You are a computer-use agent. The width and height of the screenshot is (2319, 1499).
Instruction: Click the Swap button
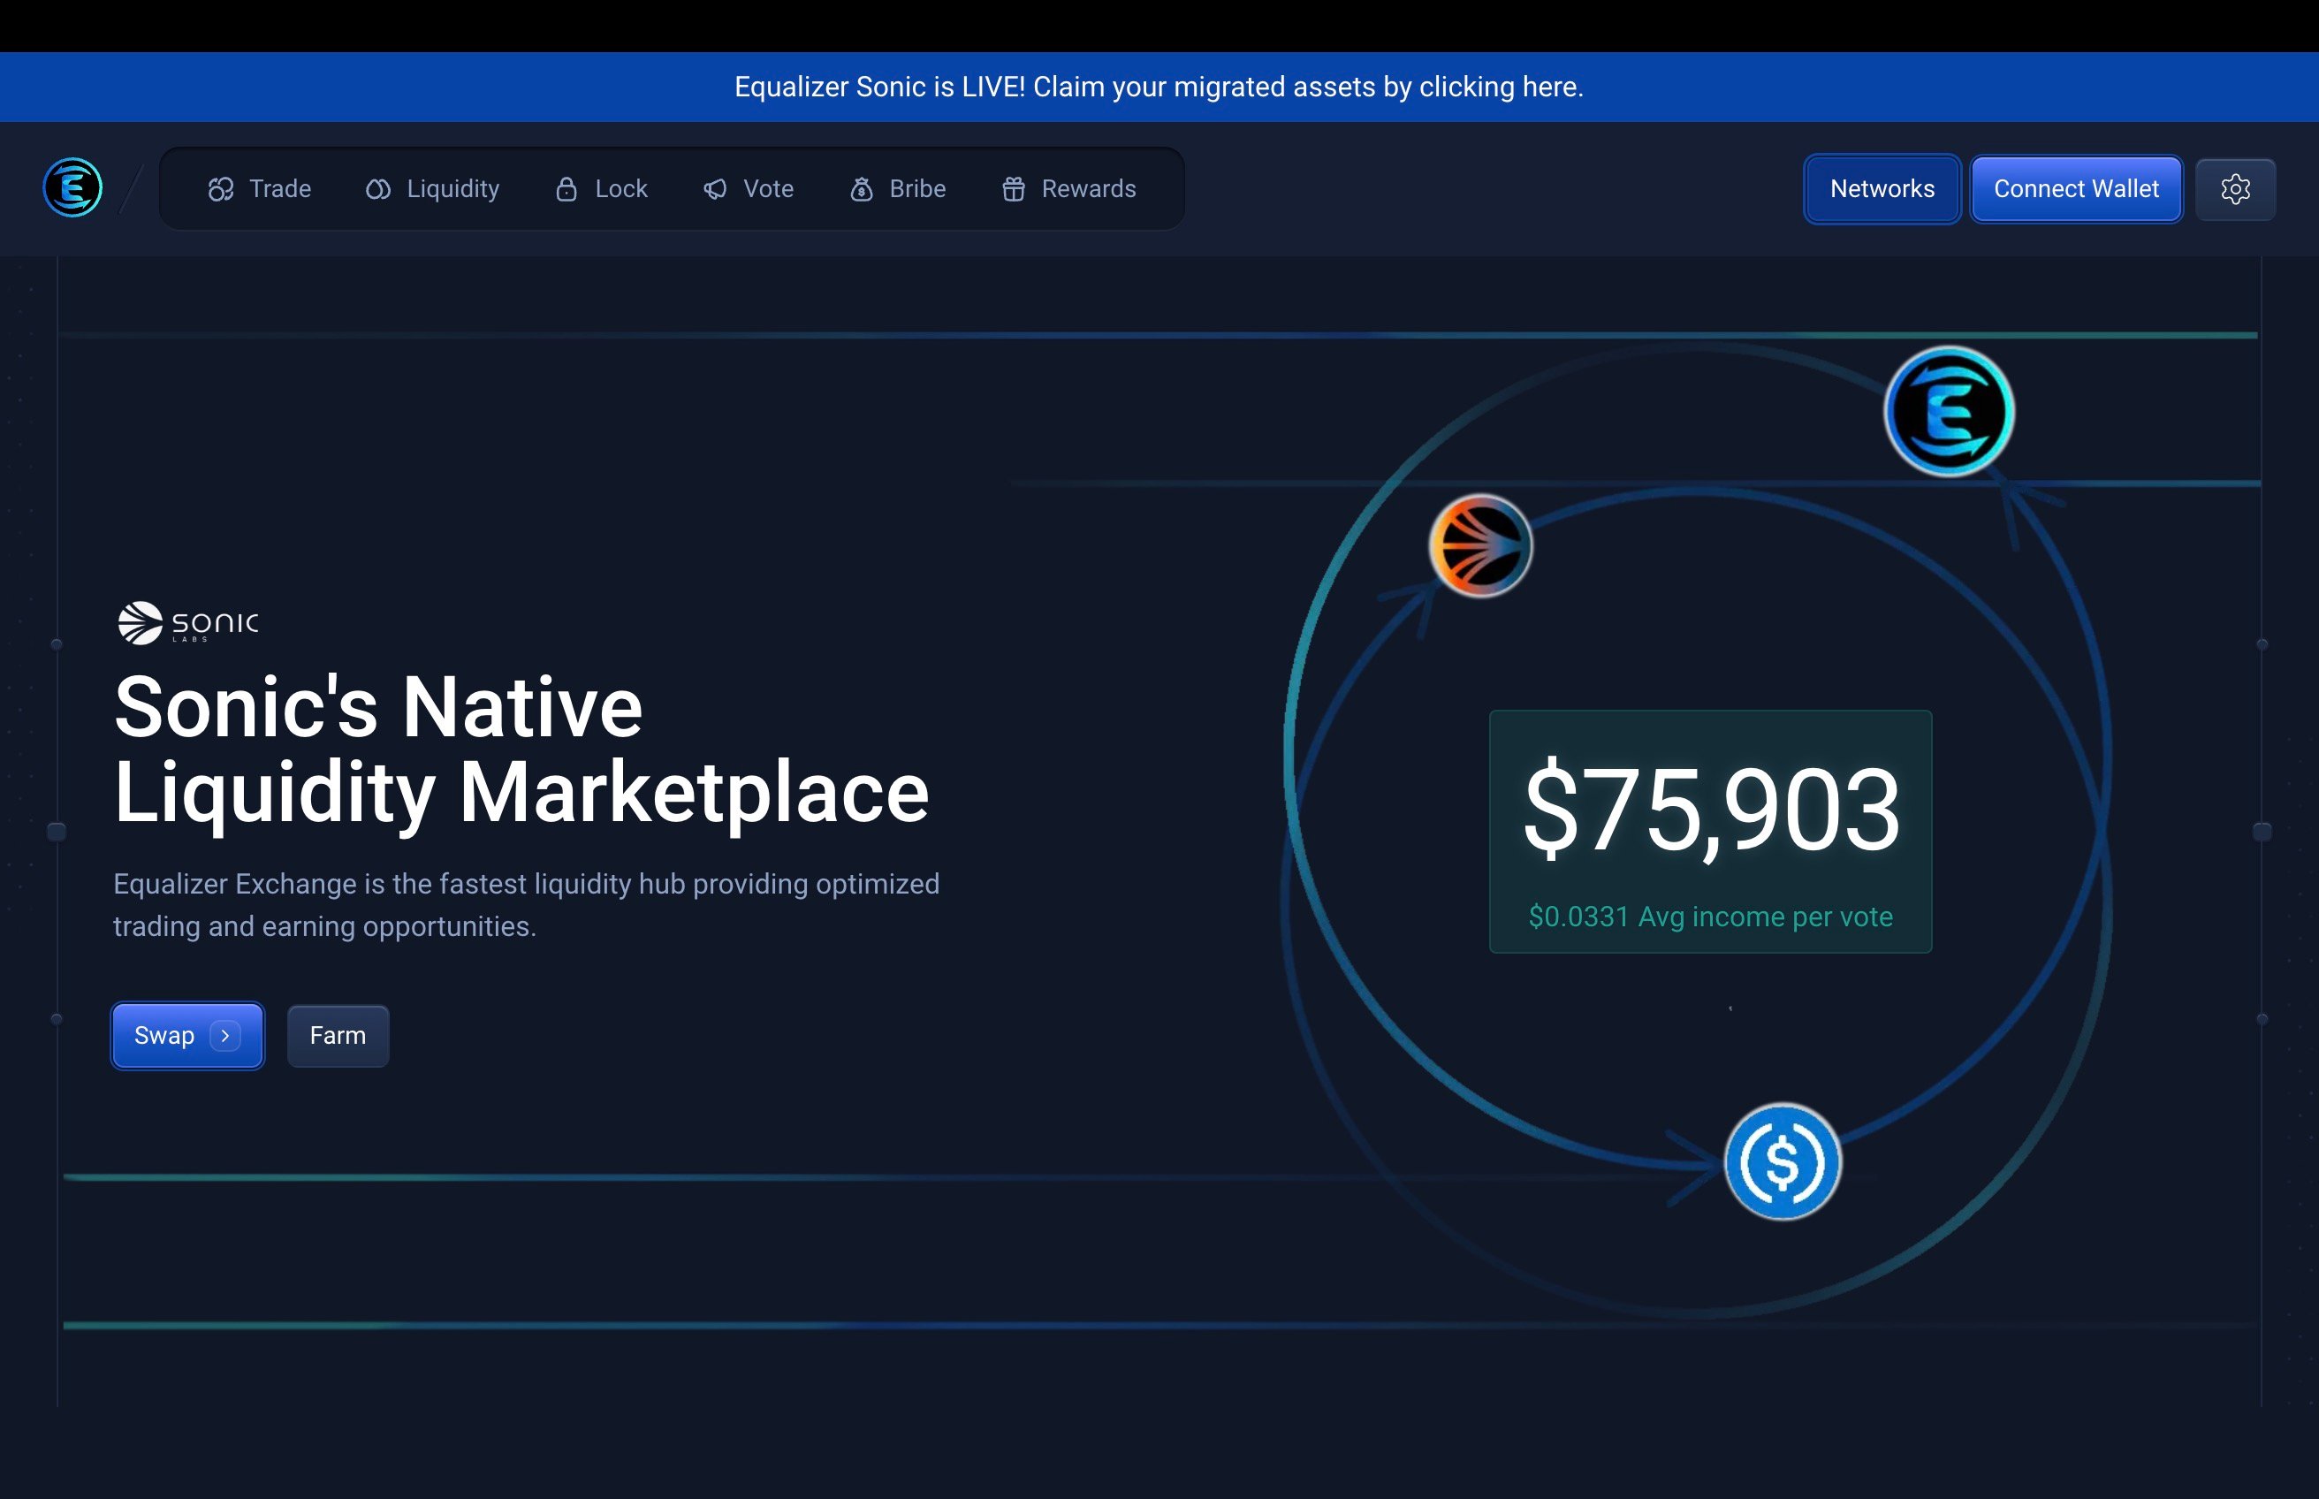tap(188, 1036)
